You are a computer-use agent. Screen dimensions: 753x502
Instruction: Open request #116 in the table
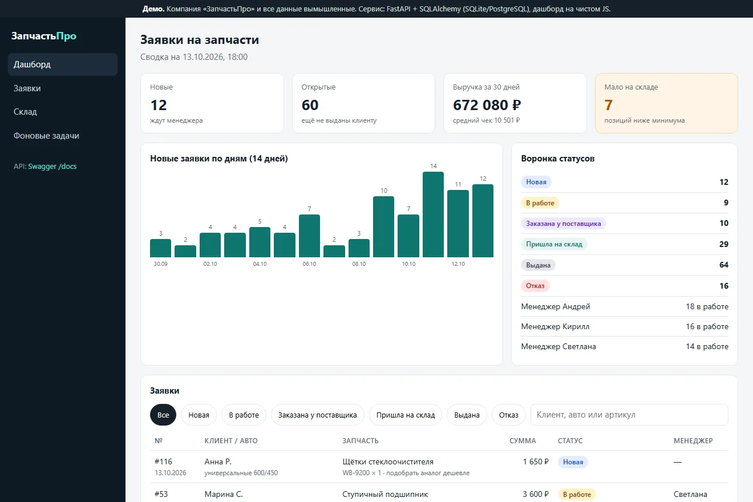point(439,467)
